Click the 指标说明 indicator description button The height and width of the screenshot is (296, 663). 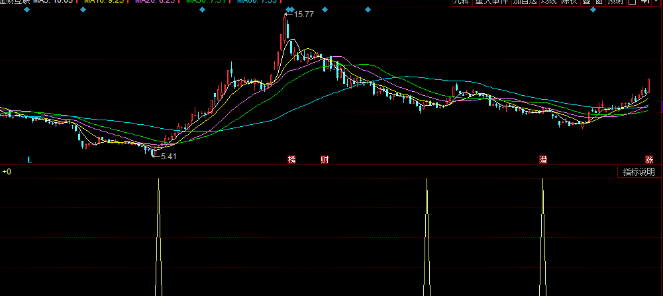coord(638,172)
